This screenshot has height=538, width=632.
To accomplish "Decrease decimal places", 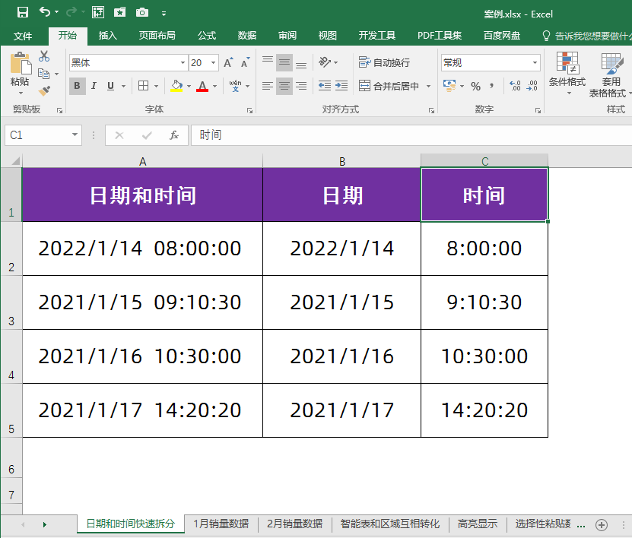I will (x=532, y=86).
